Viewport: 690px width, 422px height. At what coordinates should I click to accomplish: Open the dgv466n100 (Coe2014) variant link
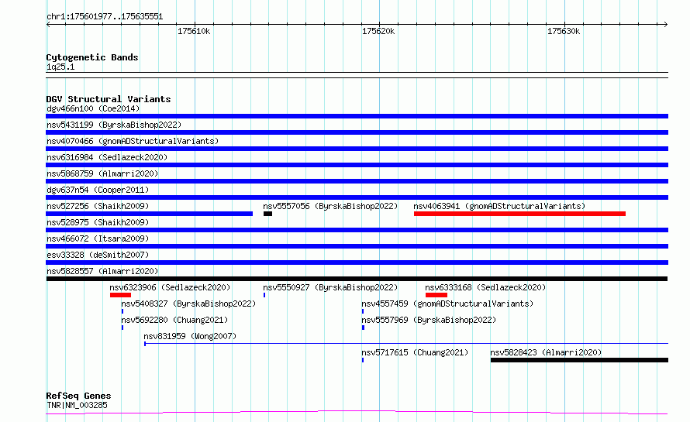pos(93,108)
